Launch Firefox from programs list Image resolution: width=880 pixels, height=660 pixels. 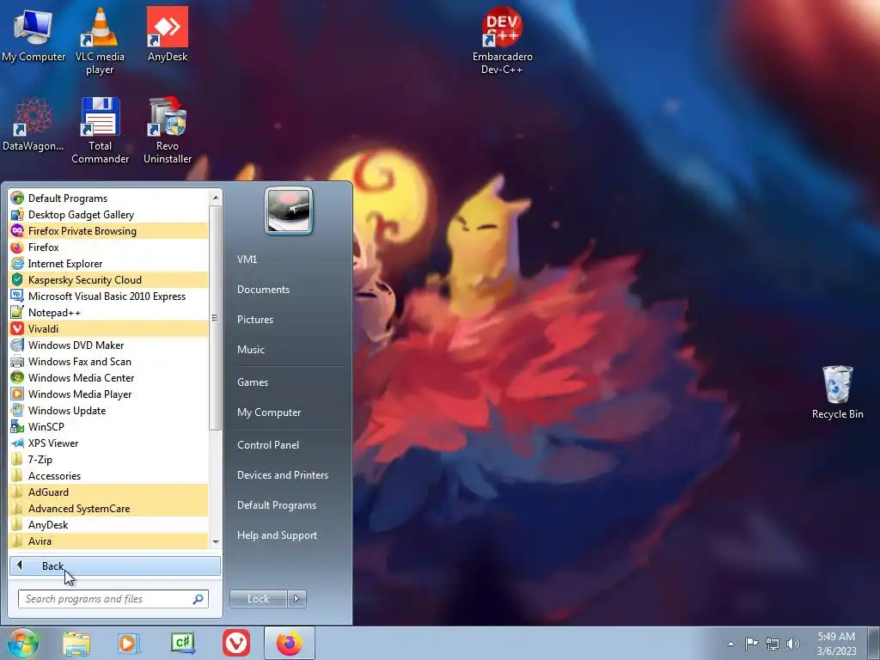coord(109,247)
